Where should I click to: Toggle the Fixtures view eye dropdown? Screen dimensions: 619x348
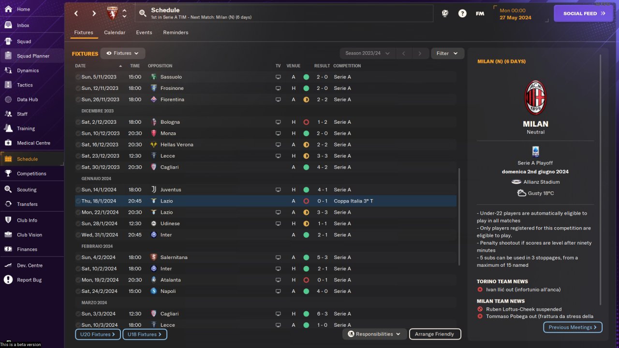[123, 53]
